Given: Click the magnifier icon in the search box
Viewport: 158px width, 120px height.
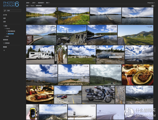Looking at the screenshot, I should click(x=5, y=10).
